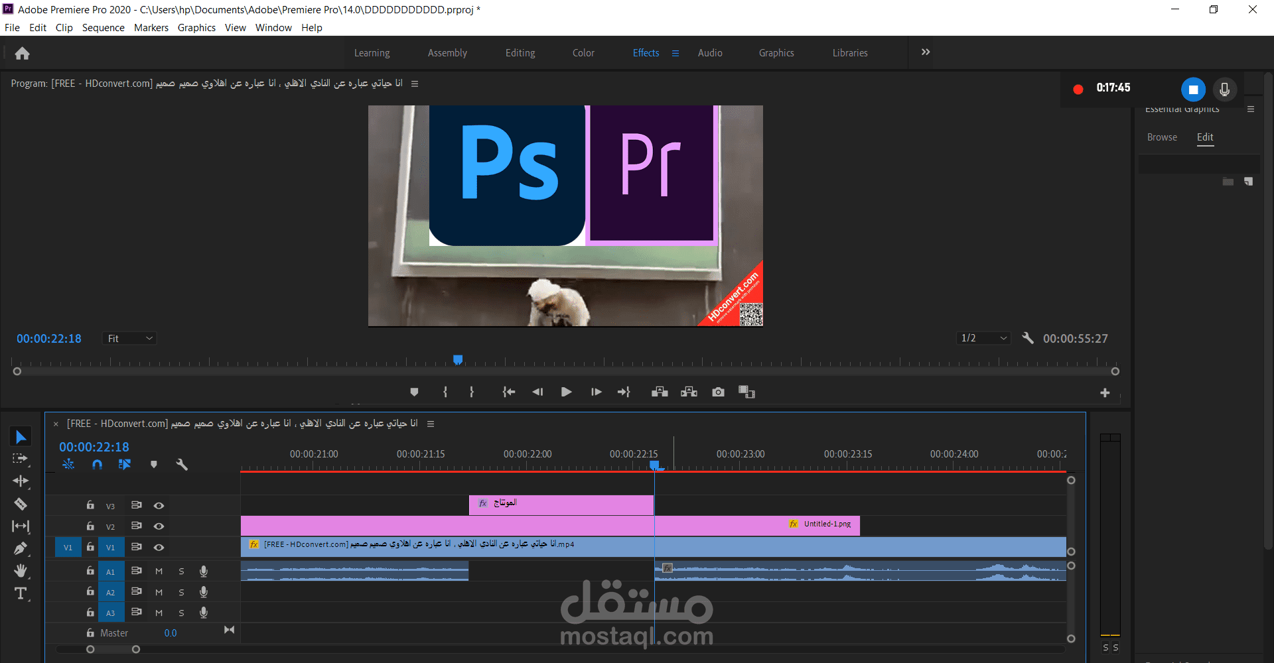Toggle the recorder microphone
1274x663 pixels.
click(x=1225, y=90)
